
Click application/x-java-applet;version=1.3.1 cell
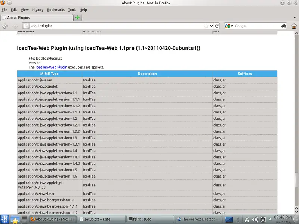point(50,144)
